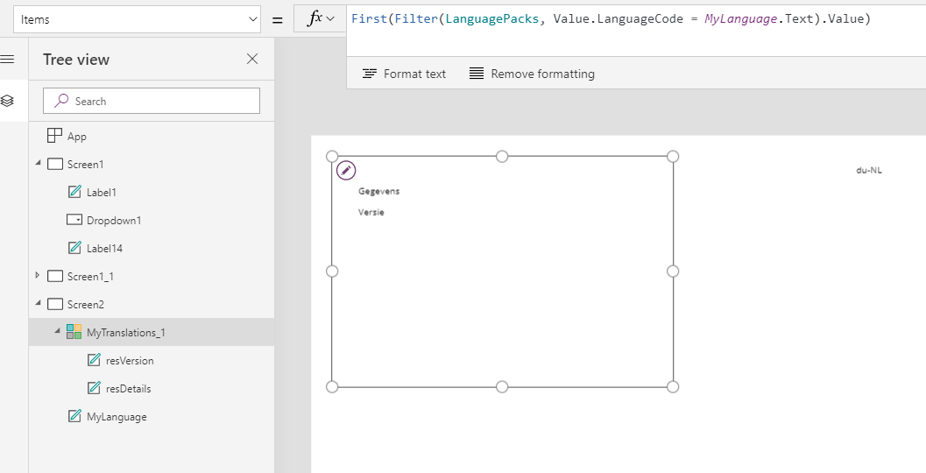The image size is (926, 473).
Task: Click the resDetails label icon
Action: point(94,388)
